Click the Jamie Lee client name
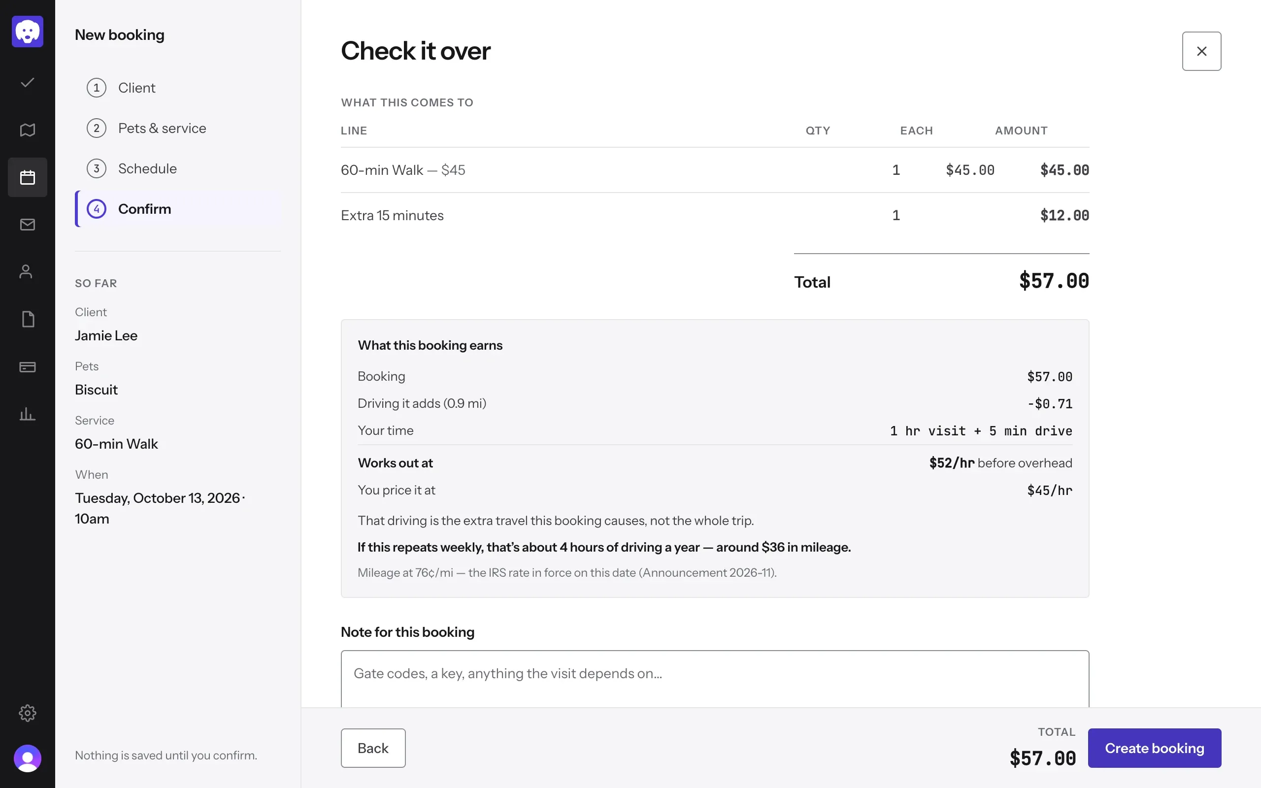 click(106, 335)
